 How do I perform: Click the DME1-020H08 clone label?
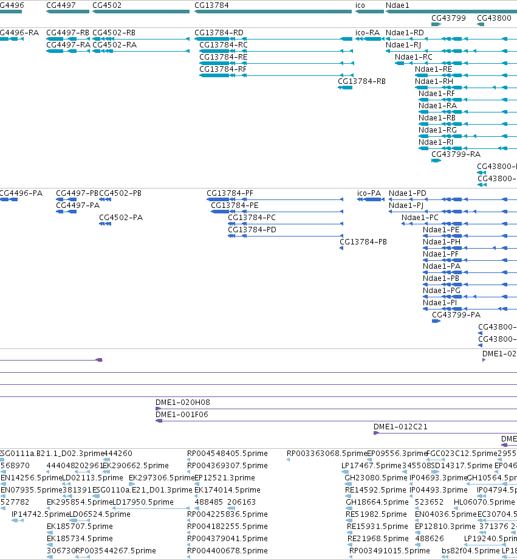(183, 402)
